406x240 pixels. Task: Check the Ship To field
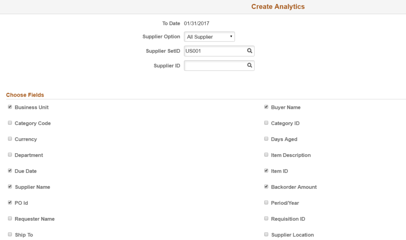(x=10, y=234)
